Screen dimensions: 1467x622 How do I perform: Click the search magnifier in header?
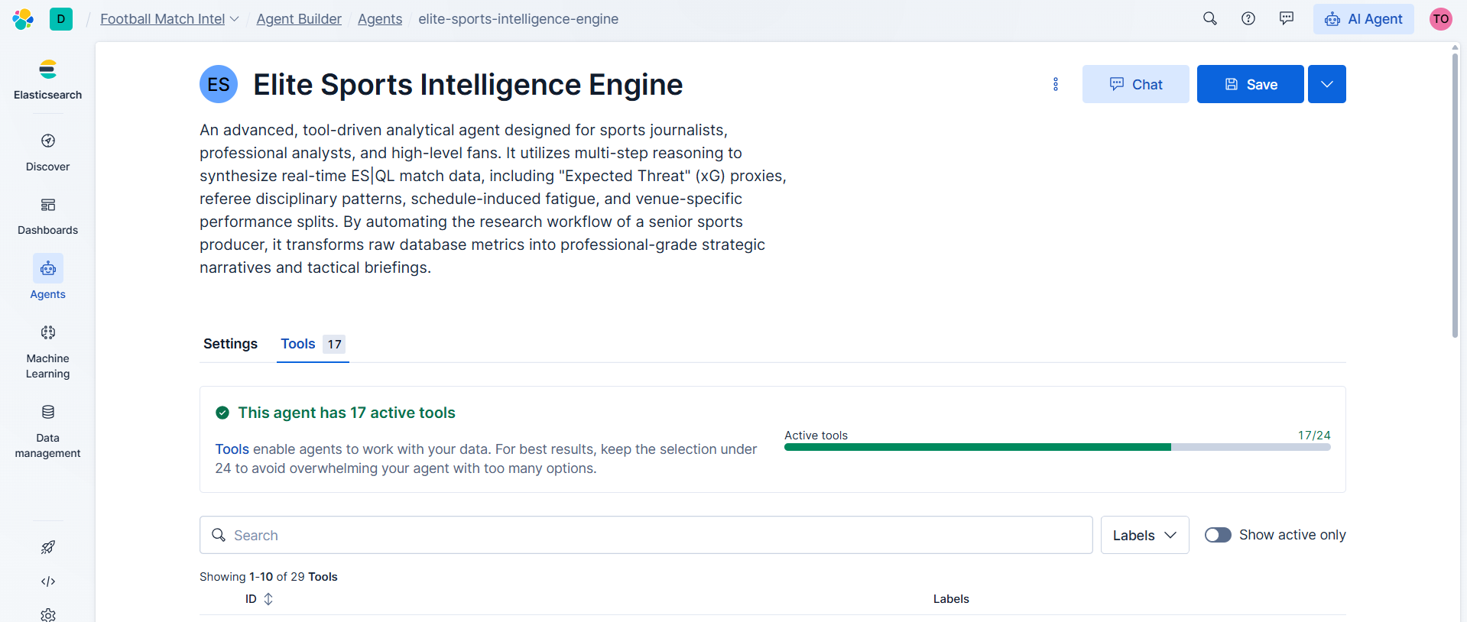pyautogui.click(x=1209, y=18)
